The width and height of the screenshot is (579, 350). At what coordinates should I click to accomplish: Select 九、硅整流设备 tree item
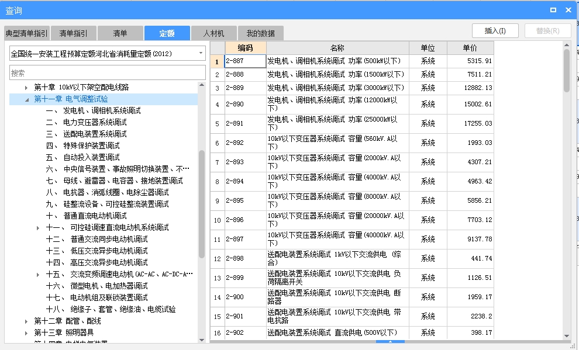(107, 204)
